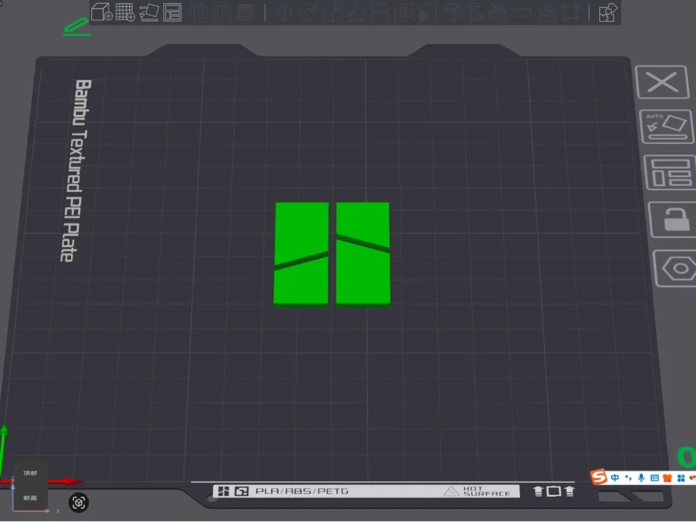696x522 pixels.
Task: Toggle Chinese input mode 中 button
Action: pos(615,477)
